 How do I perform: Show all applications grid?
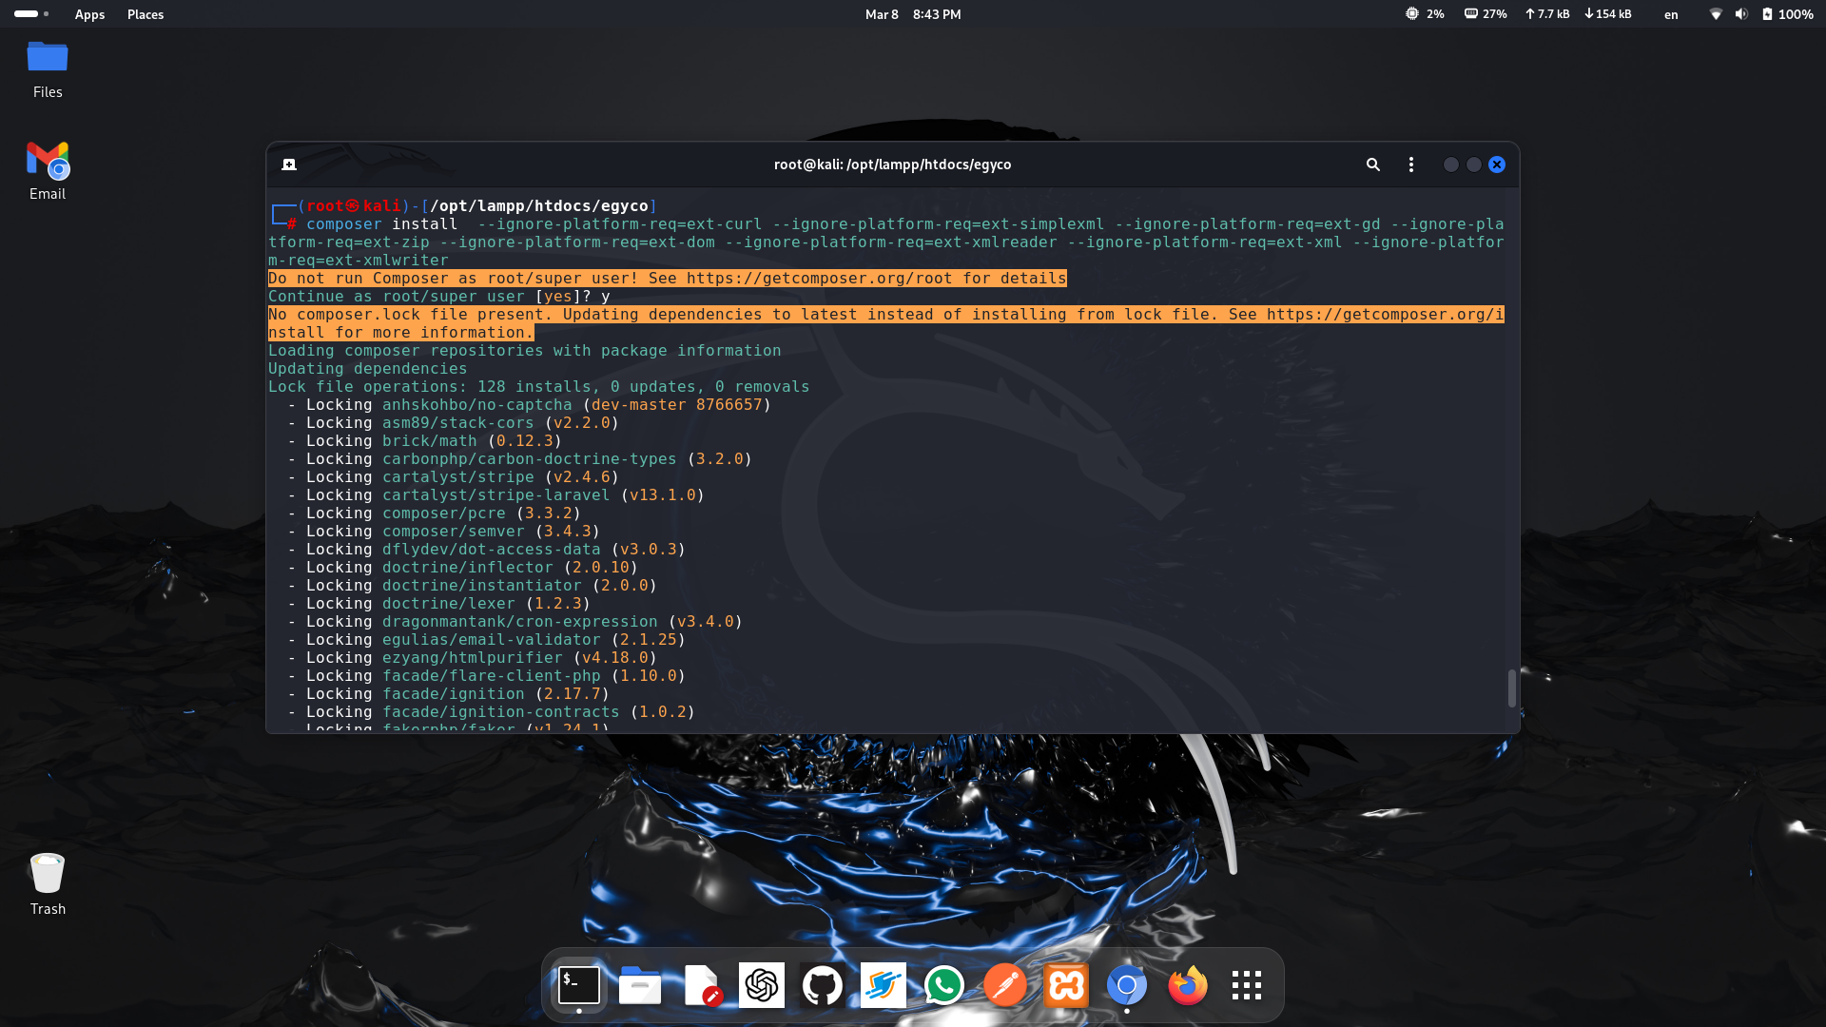point(1246,985)
